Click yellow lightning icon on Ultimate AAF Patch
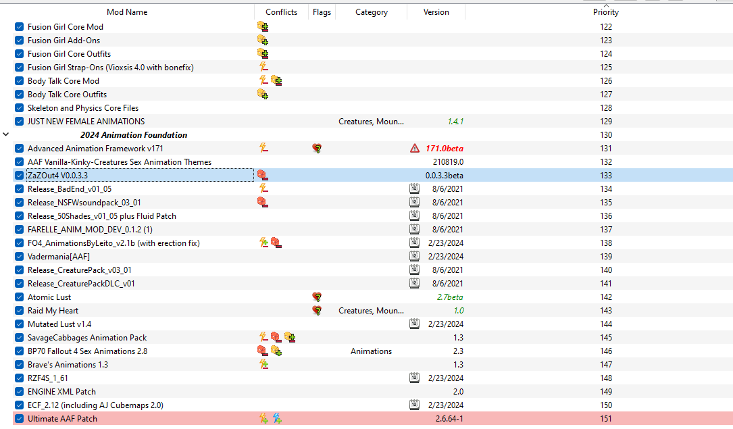The image size is (733, 429). [263, 418]
